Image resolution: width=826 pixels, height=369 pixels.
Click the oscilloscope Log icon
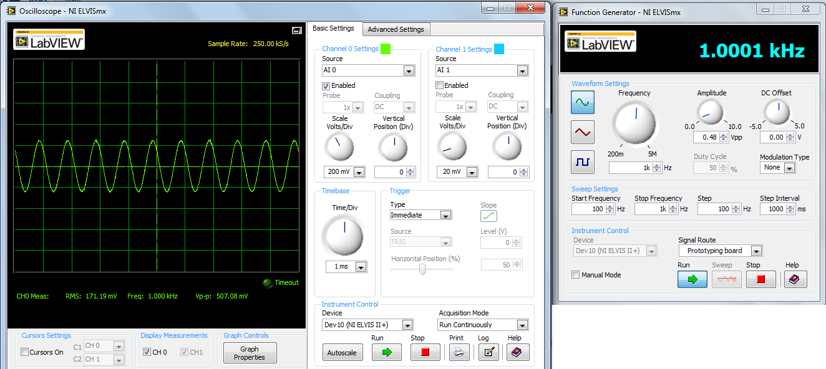[488, 352]
